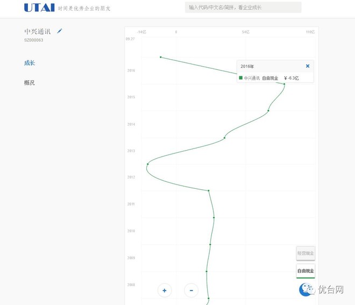Click the 2009 data point on the curve
This screenshot has height=305, width=355.
[207, 271]
